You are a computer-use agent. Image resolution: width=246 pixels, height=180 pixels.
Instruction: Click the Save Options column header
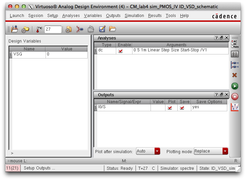pos(209,102)
